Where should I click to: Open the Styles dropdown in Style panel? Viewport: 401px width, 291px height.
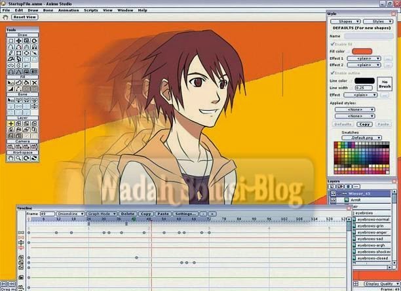pos(378,22)
